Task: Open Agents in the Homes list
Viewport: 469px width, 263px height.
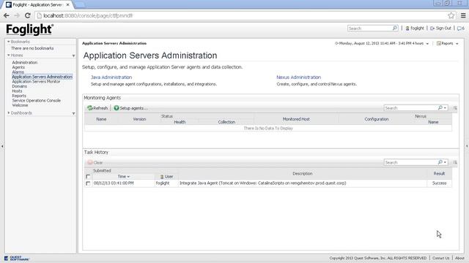Action: [18, 67]
